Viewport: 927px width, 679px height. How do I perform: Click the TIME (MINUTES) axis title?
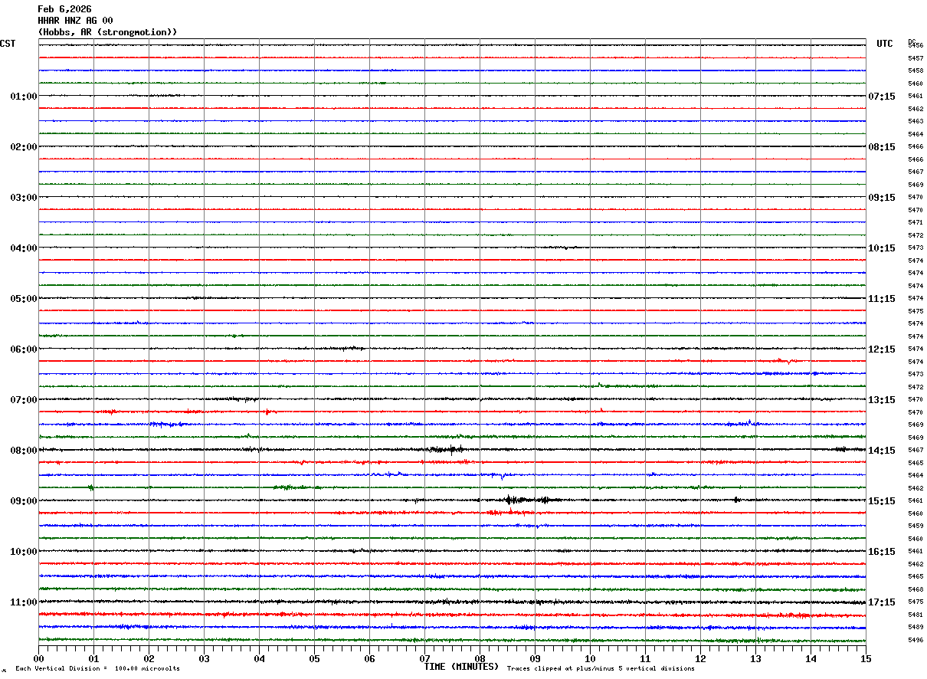coord(461,667)
